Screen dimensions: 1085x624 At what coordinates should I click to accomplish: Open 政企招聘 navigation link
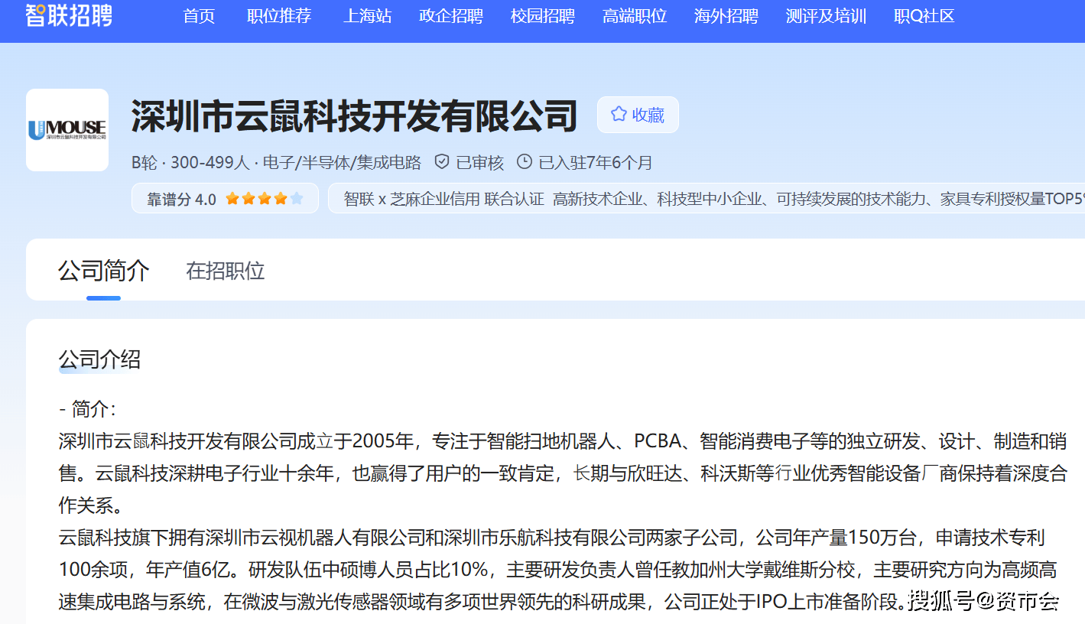[x=451, y=16]
